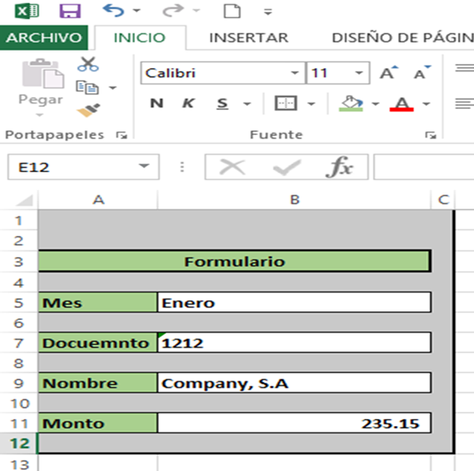Click the Copy icon in Portapapeles
The width and height of the screenshot is (474, 471).
coord(86,87)
